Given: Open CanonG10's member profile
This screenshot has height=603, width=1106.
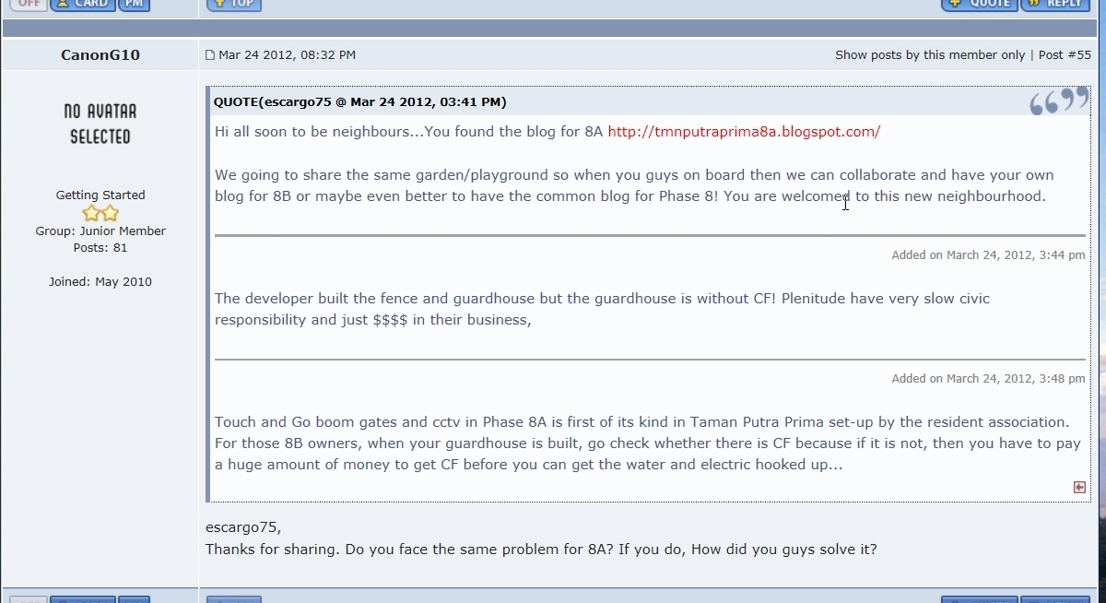Looking at the screenshot, I should coord(100,55).
